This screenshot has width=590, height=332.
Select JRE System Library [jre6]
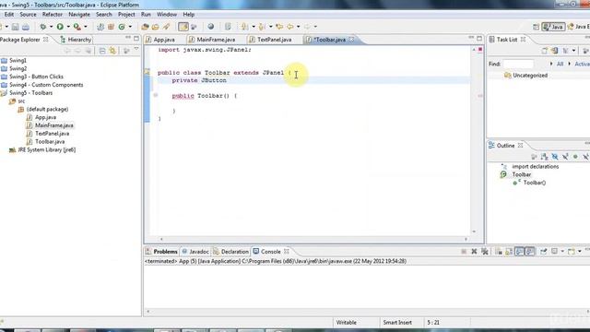pyautogui.click(x=47, y=149)
